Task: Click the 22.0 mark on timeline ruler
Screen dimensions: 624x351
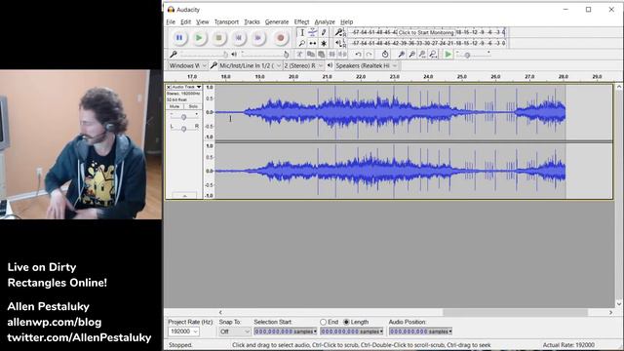Action: click(361, 76)
